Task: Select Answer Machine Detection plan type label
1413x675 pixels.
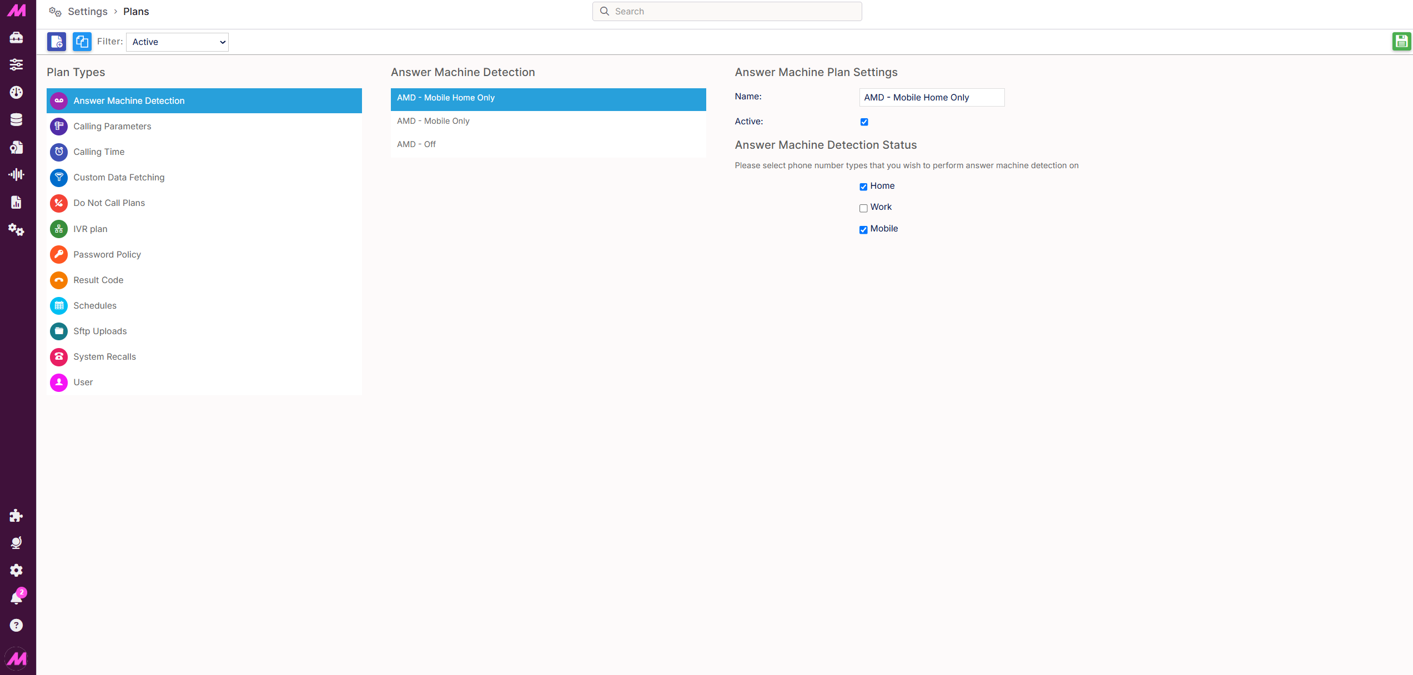Action: tap(129, 100)
